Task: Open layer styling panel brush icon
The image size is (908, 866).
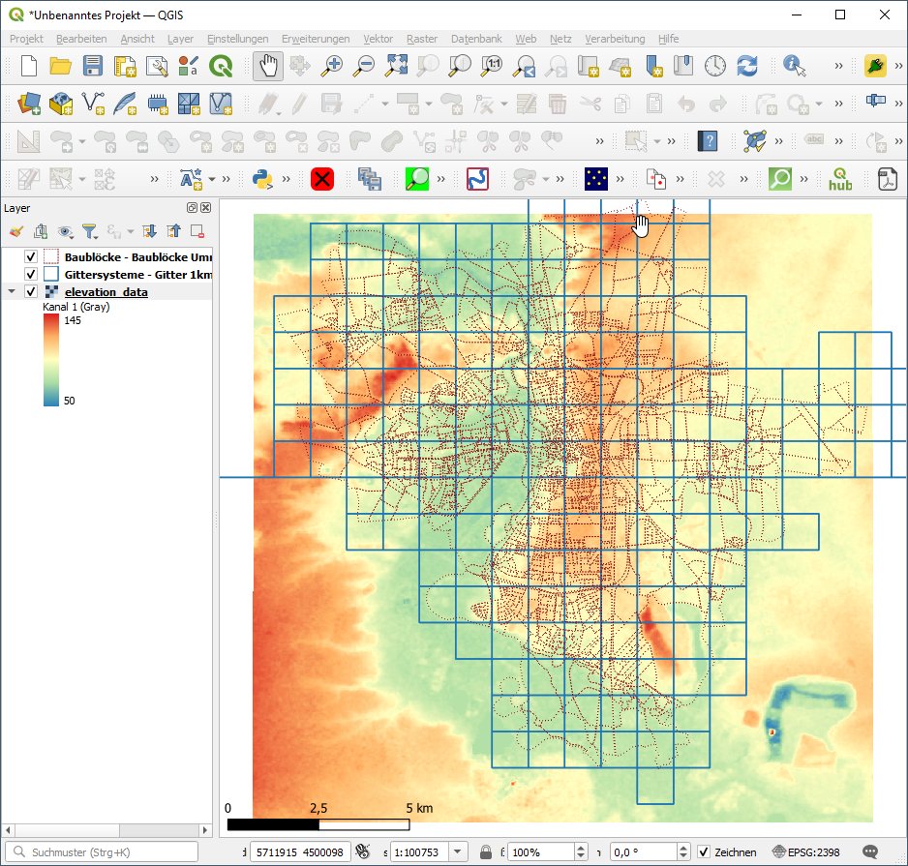Action: [x=16, y=232]
